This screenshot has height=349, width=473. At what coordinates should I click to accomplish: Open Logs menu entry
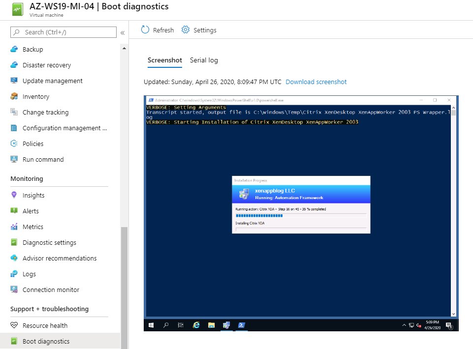click(x=29, y=274)
